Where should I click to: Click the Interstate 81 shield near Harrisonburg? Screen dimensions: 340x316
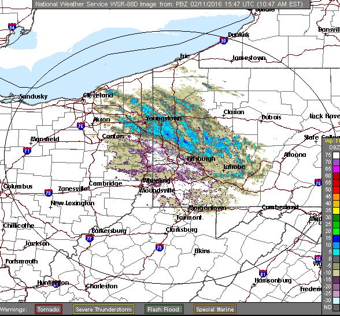coord(263,273)
